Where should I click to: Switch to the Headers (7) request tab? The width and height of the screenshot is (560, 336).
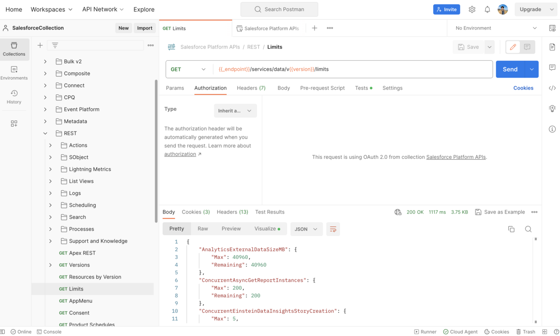coord(251,88)
